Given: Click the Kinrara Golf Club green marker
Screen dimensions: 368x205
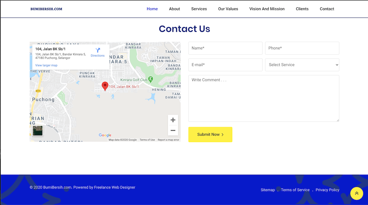Looking at the screenshot, I should 151,80.
